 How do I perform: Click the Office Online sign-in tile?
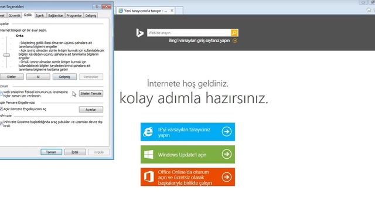pos(187,177)
